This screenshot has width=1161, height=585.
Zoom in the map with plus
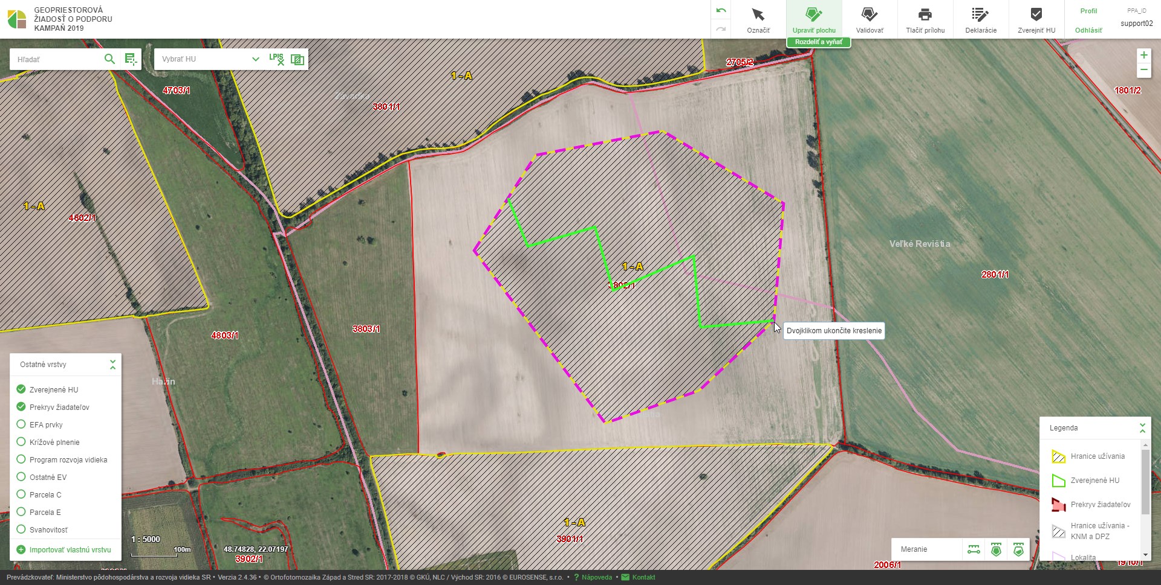point(1143,56)
